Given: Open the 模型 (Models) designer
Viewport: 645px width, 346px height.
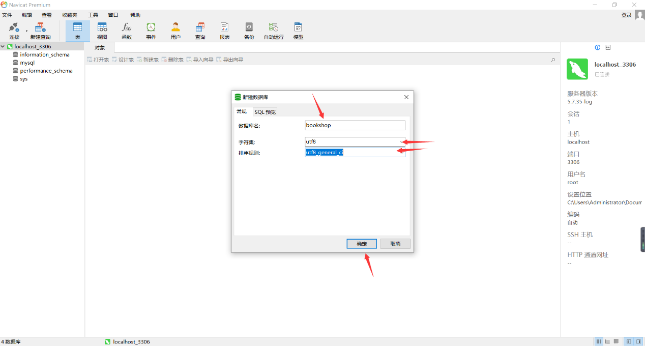Looking at the screenshot, I should (x=298, y=30).
